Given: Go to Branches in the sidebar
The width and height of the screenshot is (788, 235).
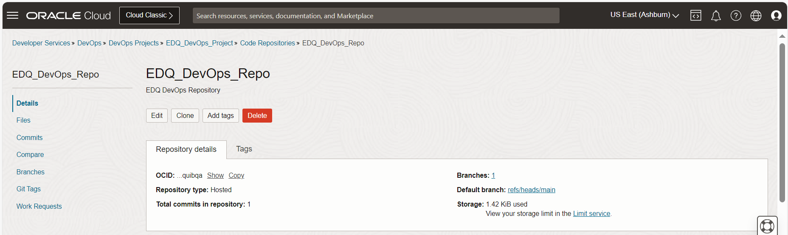Looking at the screenshot, I should 31,172.
